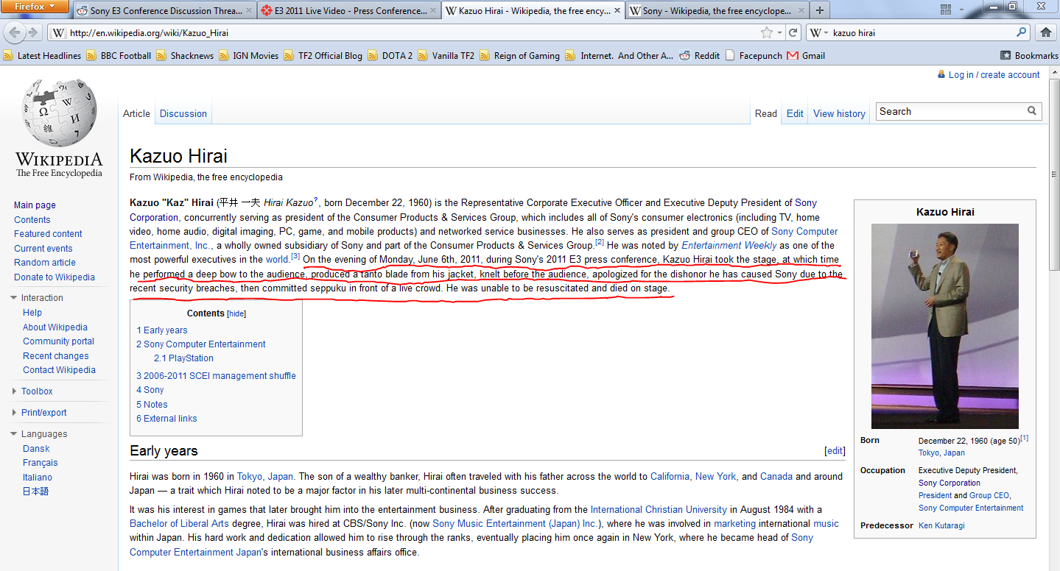
Task: Click the Kazuo Hirai infobox photo
Action: click(944, 326)
